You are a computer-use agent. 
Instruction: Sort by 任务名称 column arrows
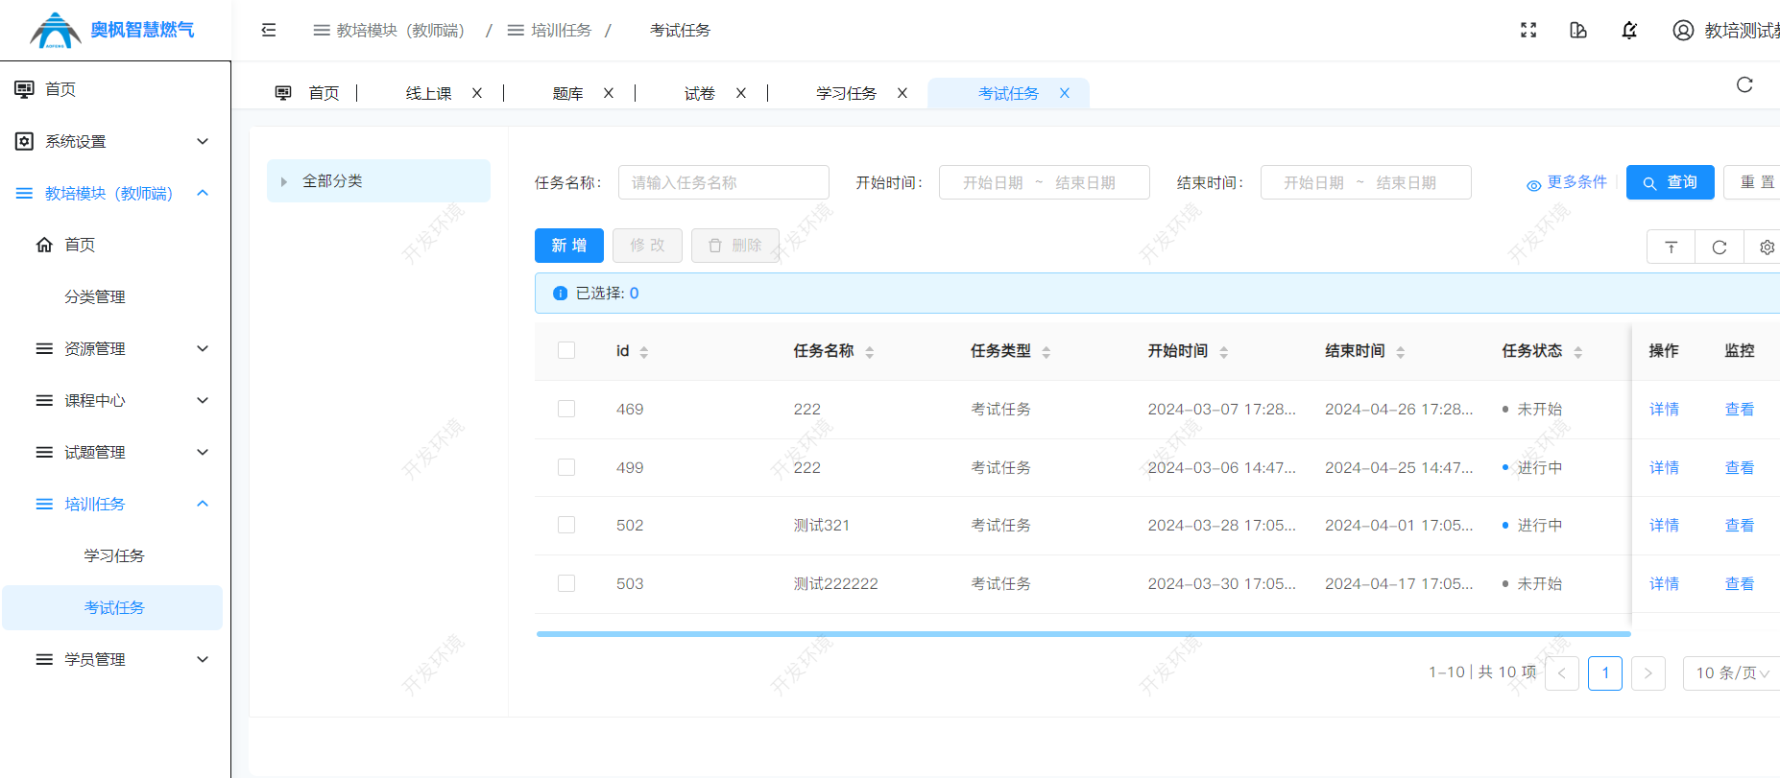(x=870, y=352)
